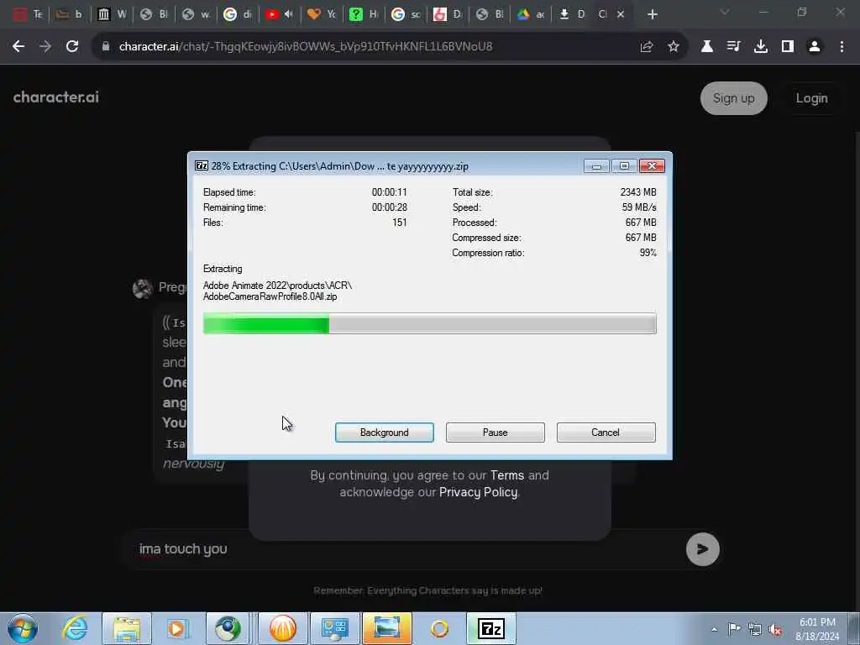Screen dimensions: 860x645
Task: Share this page icon in address bar
Action: [x=647, y=47]
